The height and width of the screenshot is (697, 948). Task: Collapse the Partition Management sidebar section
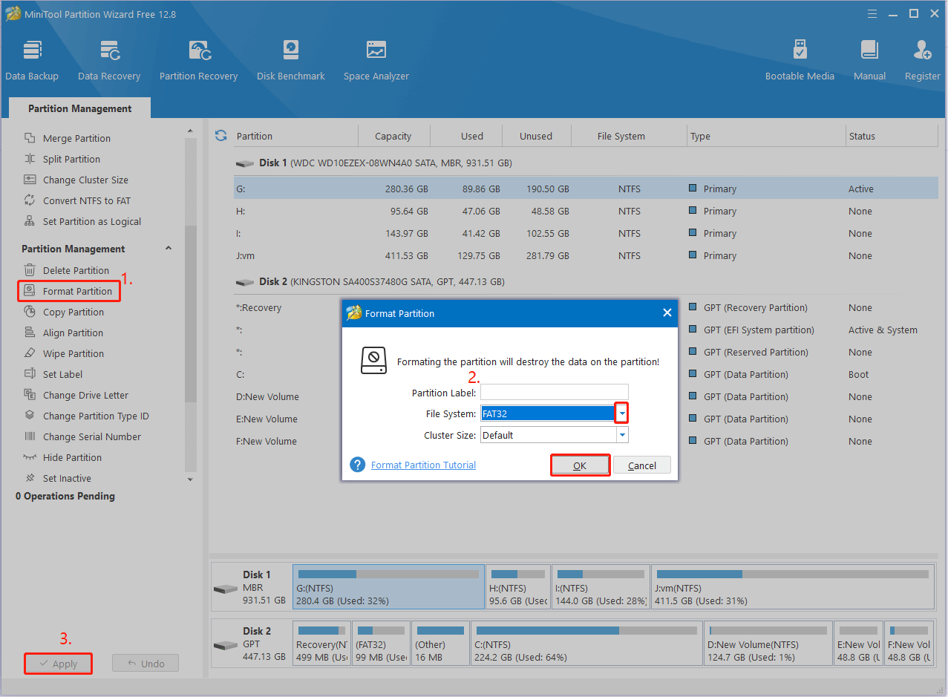click(x=168, y=249)
